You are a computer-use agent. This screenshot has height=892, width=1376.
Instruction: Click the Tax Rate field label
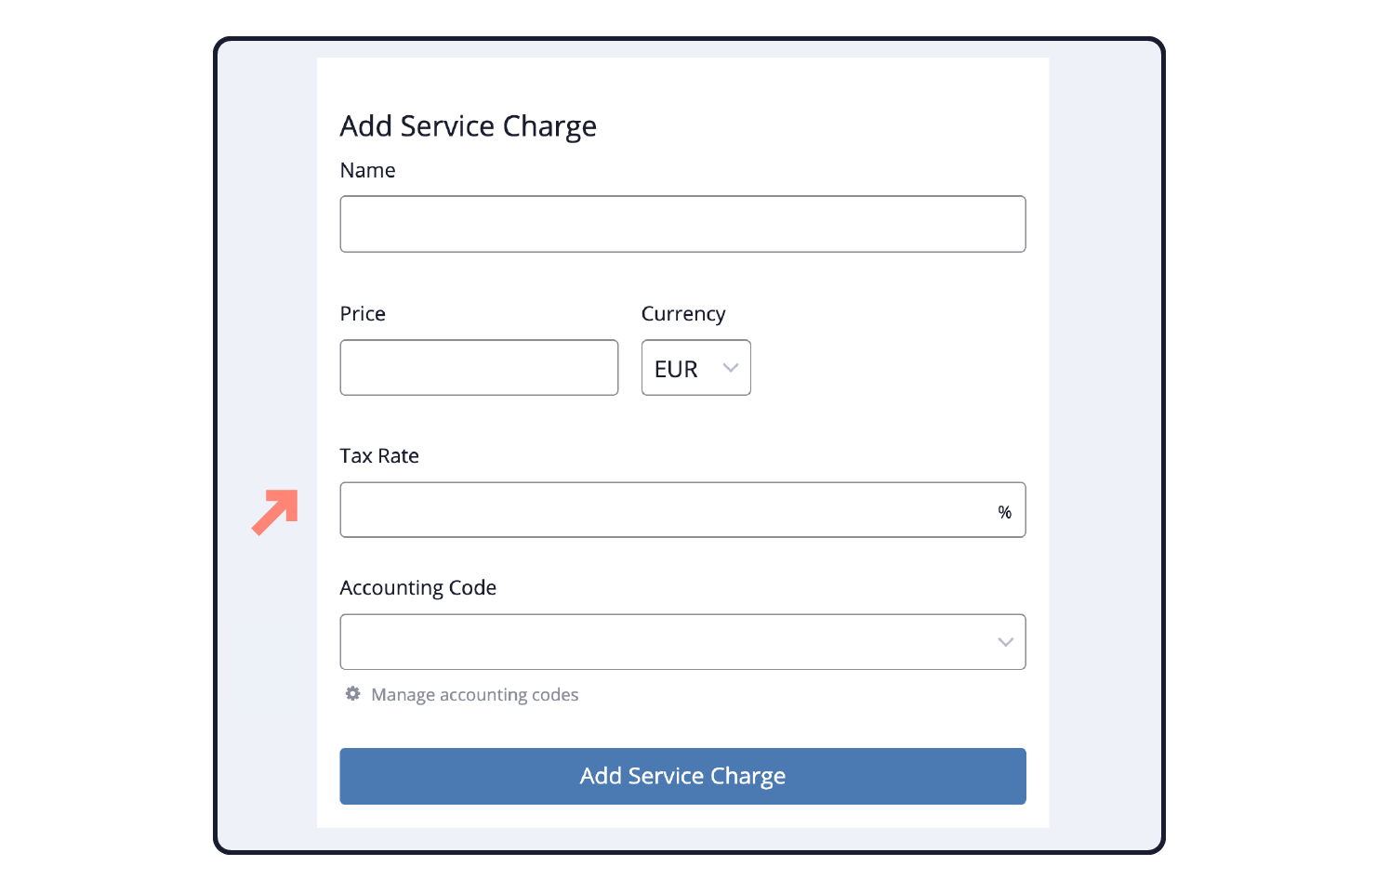[x=379, y=456]
